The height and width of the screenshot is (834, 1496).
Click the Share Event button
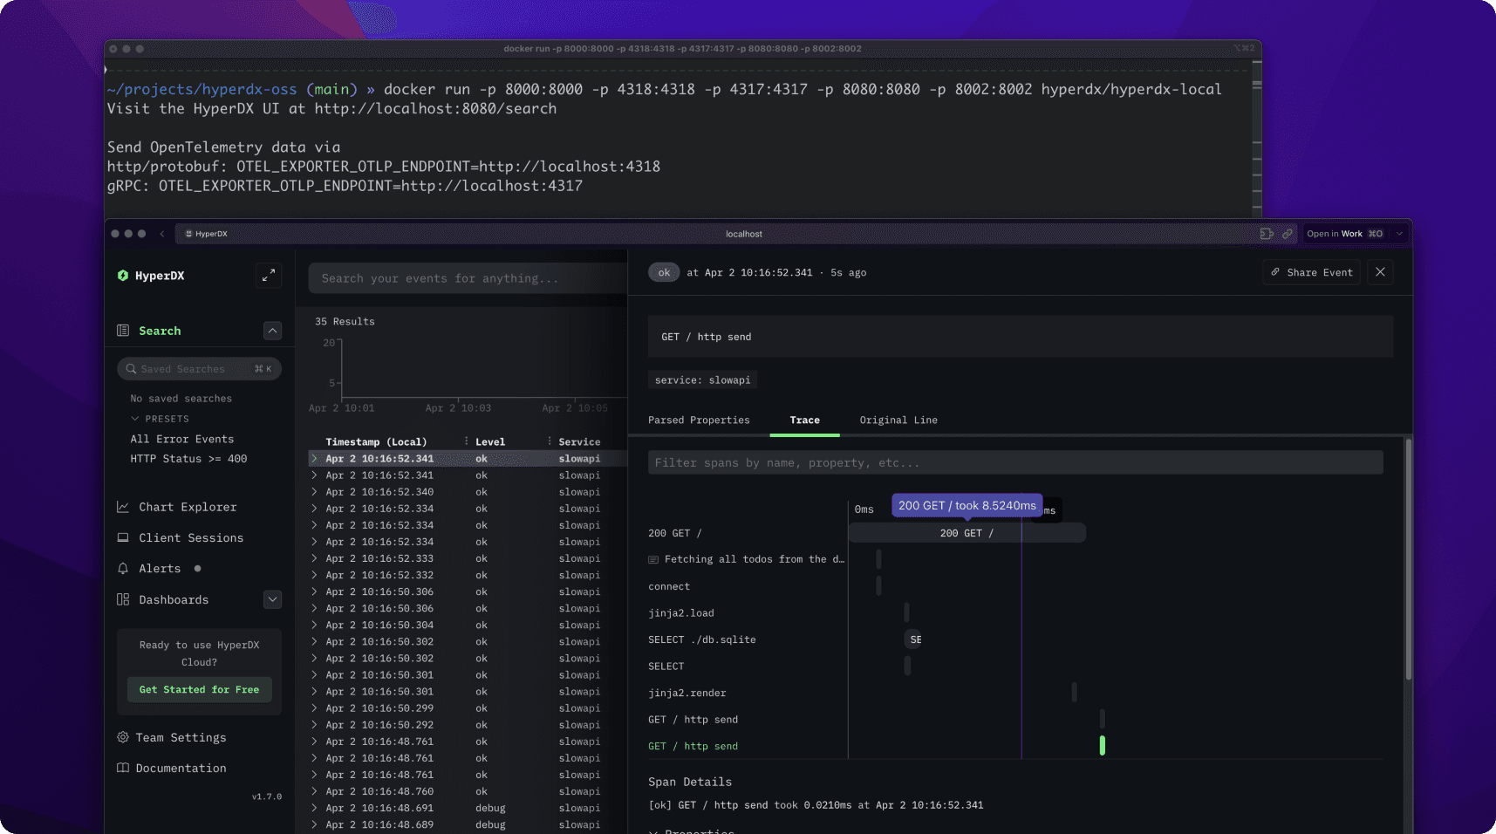tap(1311, 272)
